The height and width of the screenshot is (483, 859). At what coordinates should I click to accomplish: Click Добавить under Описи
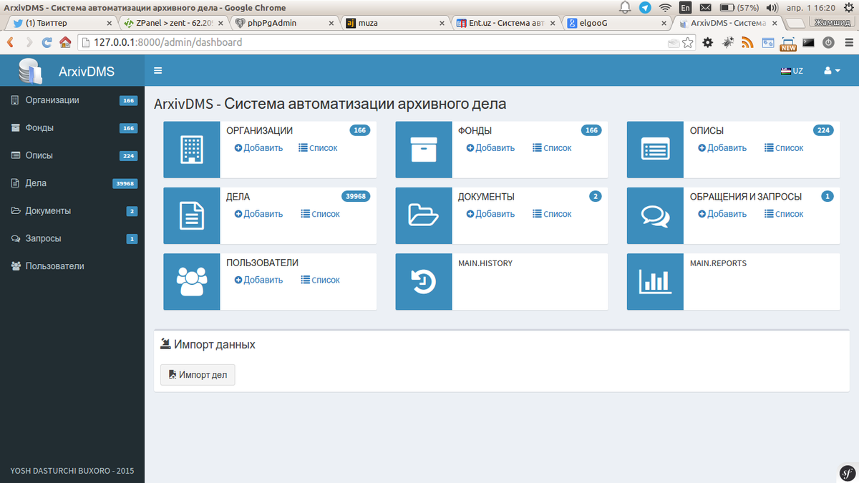click(722, 148)
